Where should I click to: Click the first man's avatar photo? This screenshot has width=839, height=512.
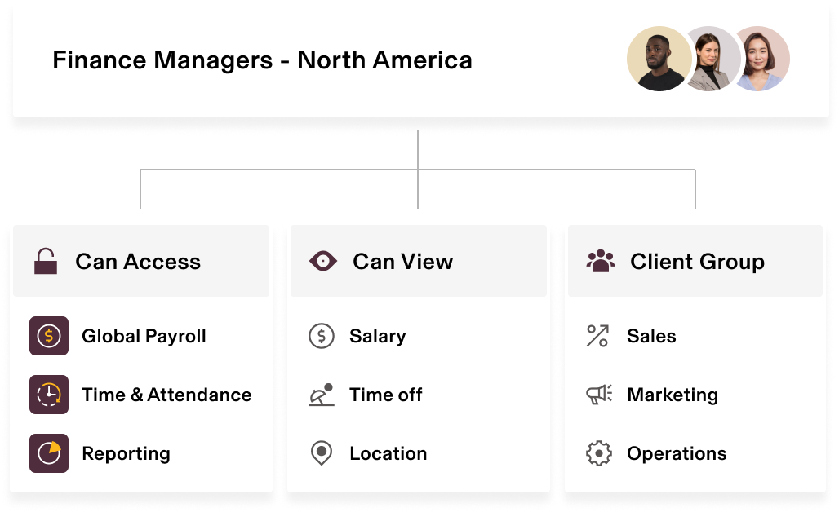point(659,59)
